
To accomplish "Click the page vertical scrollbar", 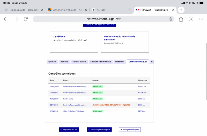I will tap(206, 71).
